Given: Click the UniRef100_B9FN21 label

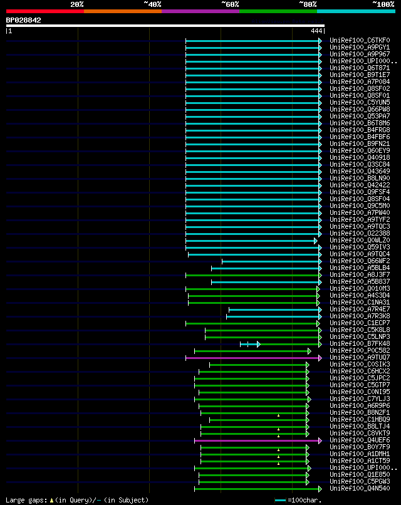Looking at the screenshot, I should pos(360,144).
